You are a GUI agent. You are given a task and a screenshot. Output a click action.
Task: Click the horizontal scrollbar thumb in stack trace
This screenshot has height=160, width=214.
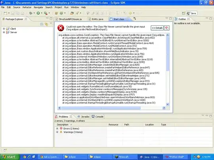pyautogui.click(x=101, y=108)
